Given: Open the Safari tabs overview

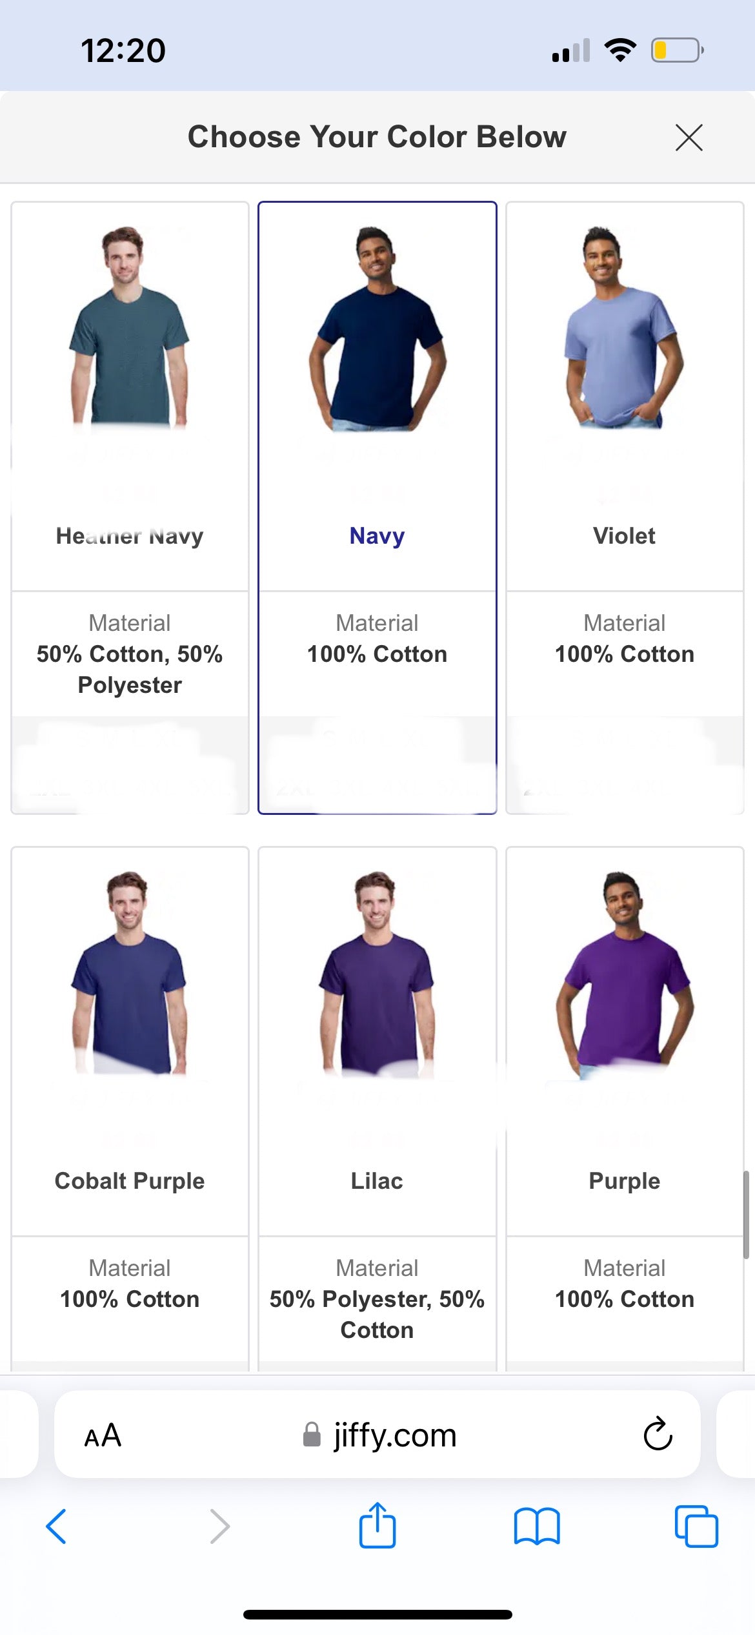Looking at the screenshot, I should point(696,1527).
